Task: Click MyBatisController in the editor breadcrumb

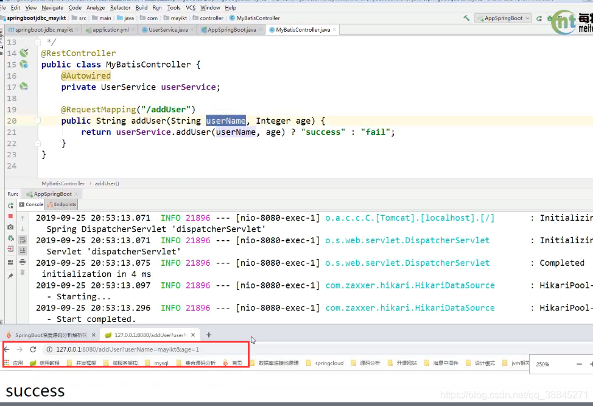Action: pos(63,183)
